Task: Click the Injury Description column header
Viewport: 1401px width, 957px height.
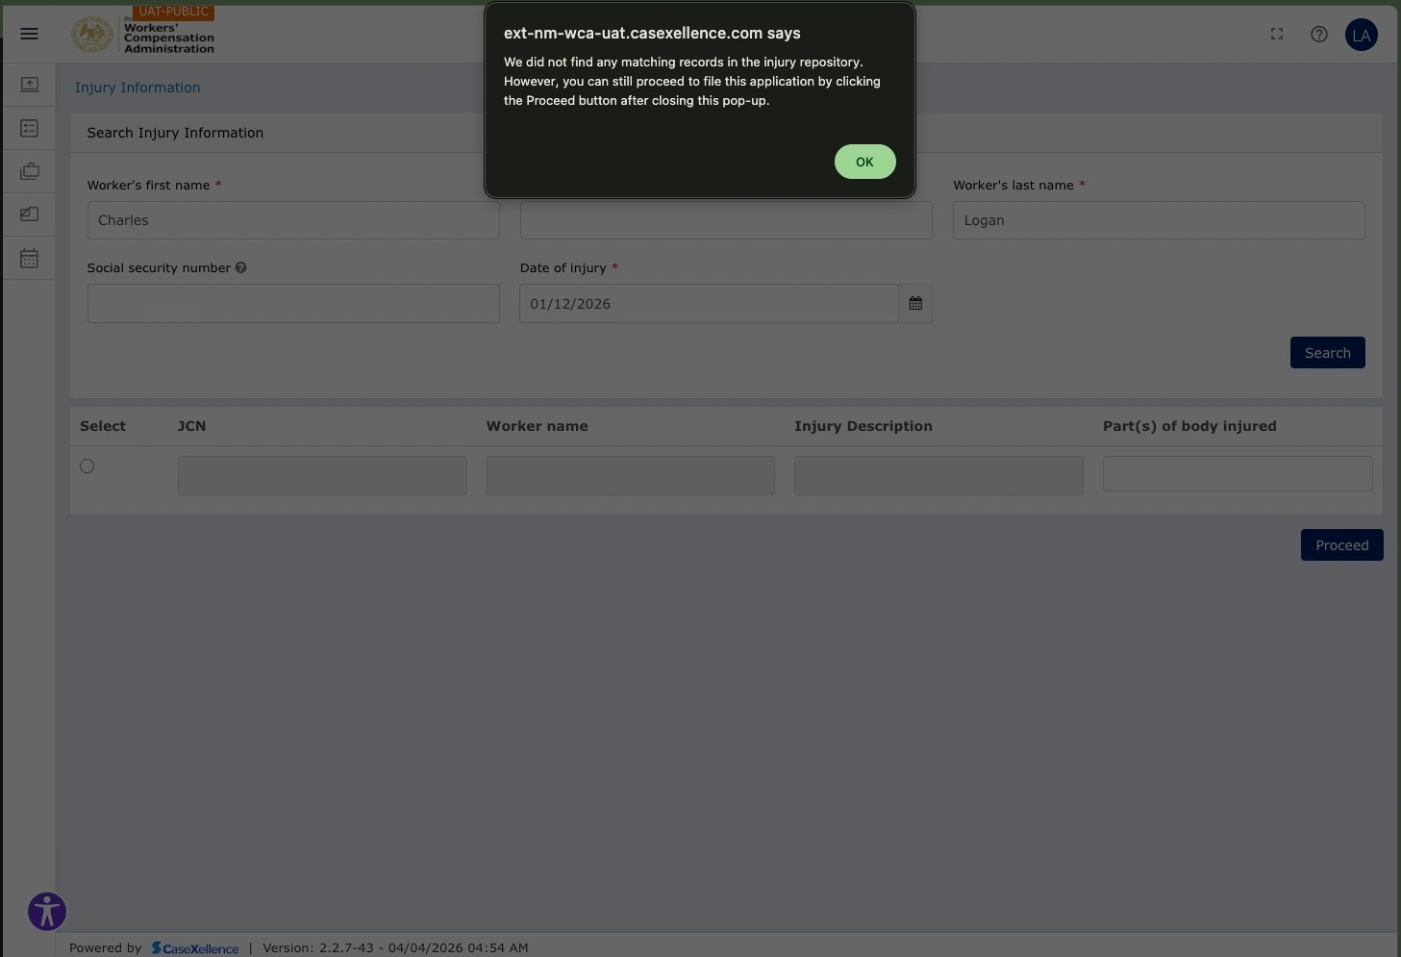Action: [x=863, y=426]
